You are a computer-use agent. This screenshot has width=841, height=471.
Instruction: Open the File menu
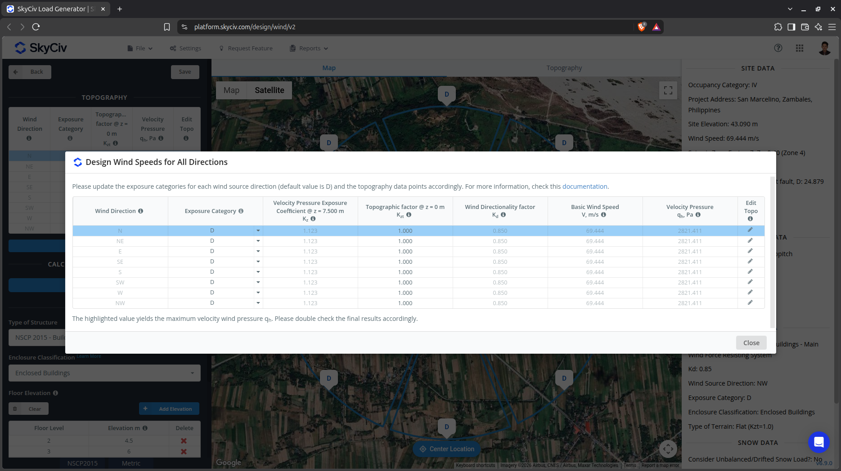click(140, 49)
